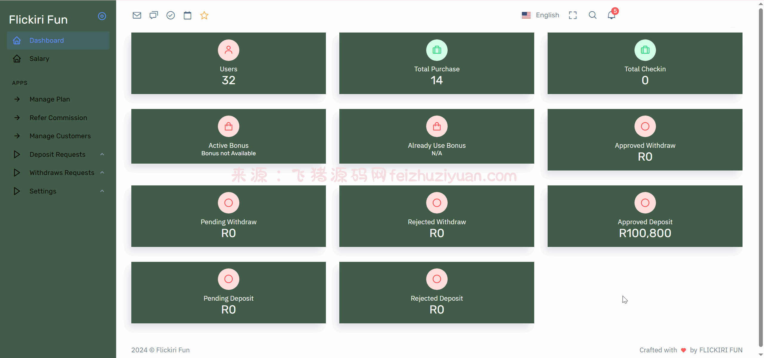Screen dimensions: 764x358
Task: Toggle the sidebar pin circle icon
Action: 102,16
